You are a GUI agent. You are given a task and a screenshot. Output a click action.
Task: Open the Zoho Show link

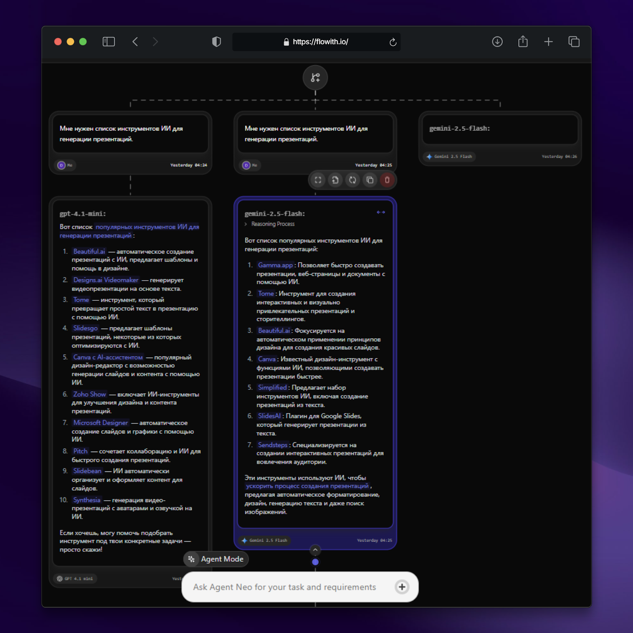coord(89,394)
